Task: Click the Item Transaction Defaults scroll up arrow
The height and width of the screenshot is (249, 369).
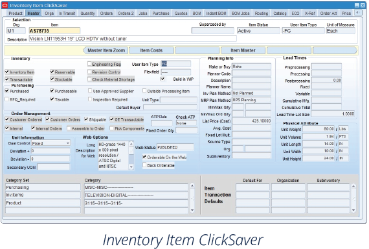Action: 353,186
